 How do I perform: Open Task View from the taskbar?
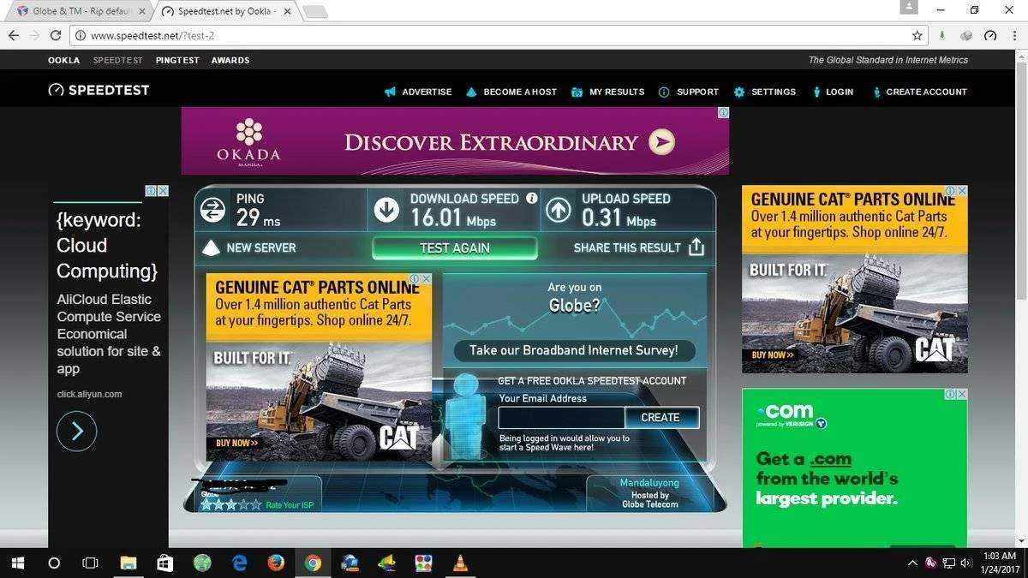(90, 563)
